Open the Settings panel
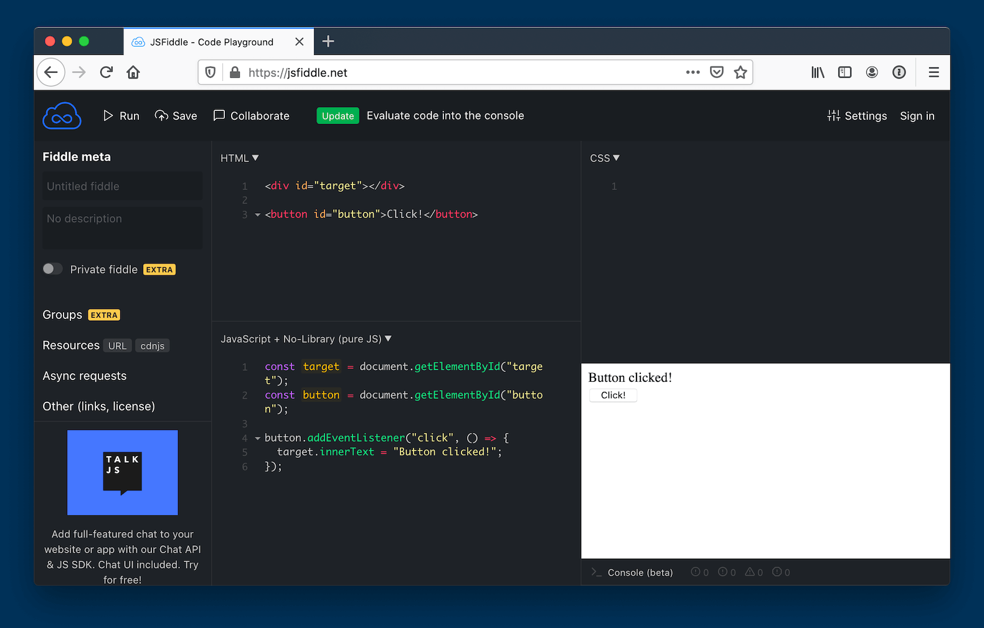Viewport: 984px width, 628px height. pyautogui.click(x=857, y=116)
